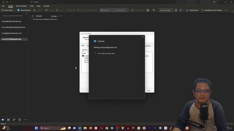234x131 pixels.
Task: Open the ribbon overflow more options
Action: (226, 10)
